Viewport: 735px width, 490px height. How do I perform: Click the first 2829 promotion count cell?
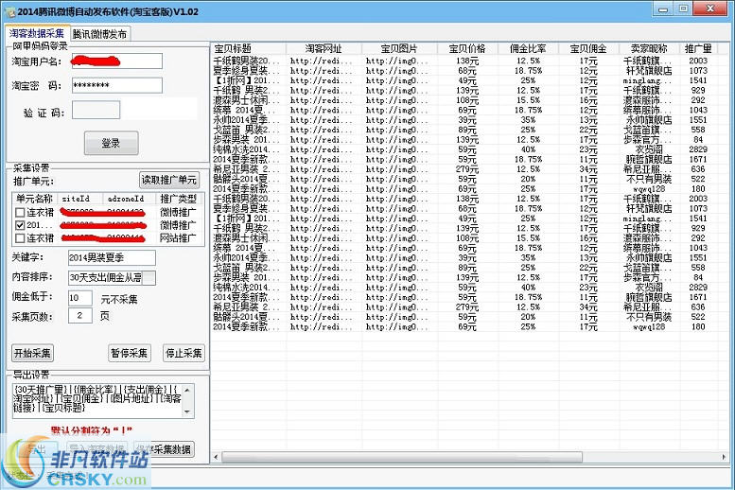coord(698,149)
